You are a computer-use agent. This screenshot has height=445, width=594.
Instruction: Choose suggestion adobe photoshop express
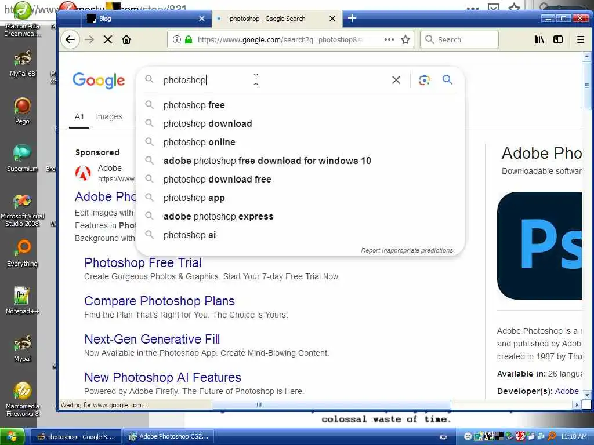click(x=299, y=216)
